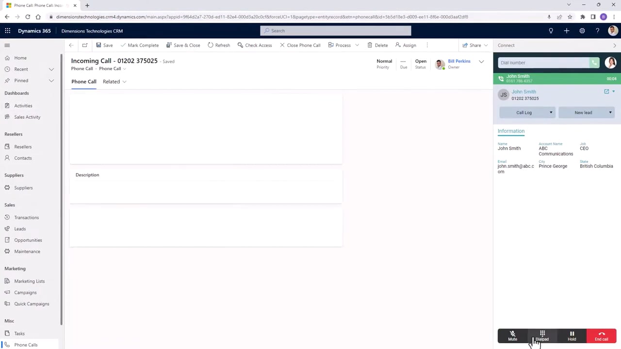
Task: Open the settings gear icon
Action: 582,31
